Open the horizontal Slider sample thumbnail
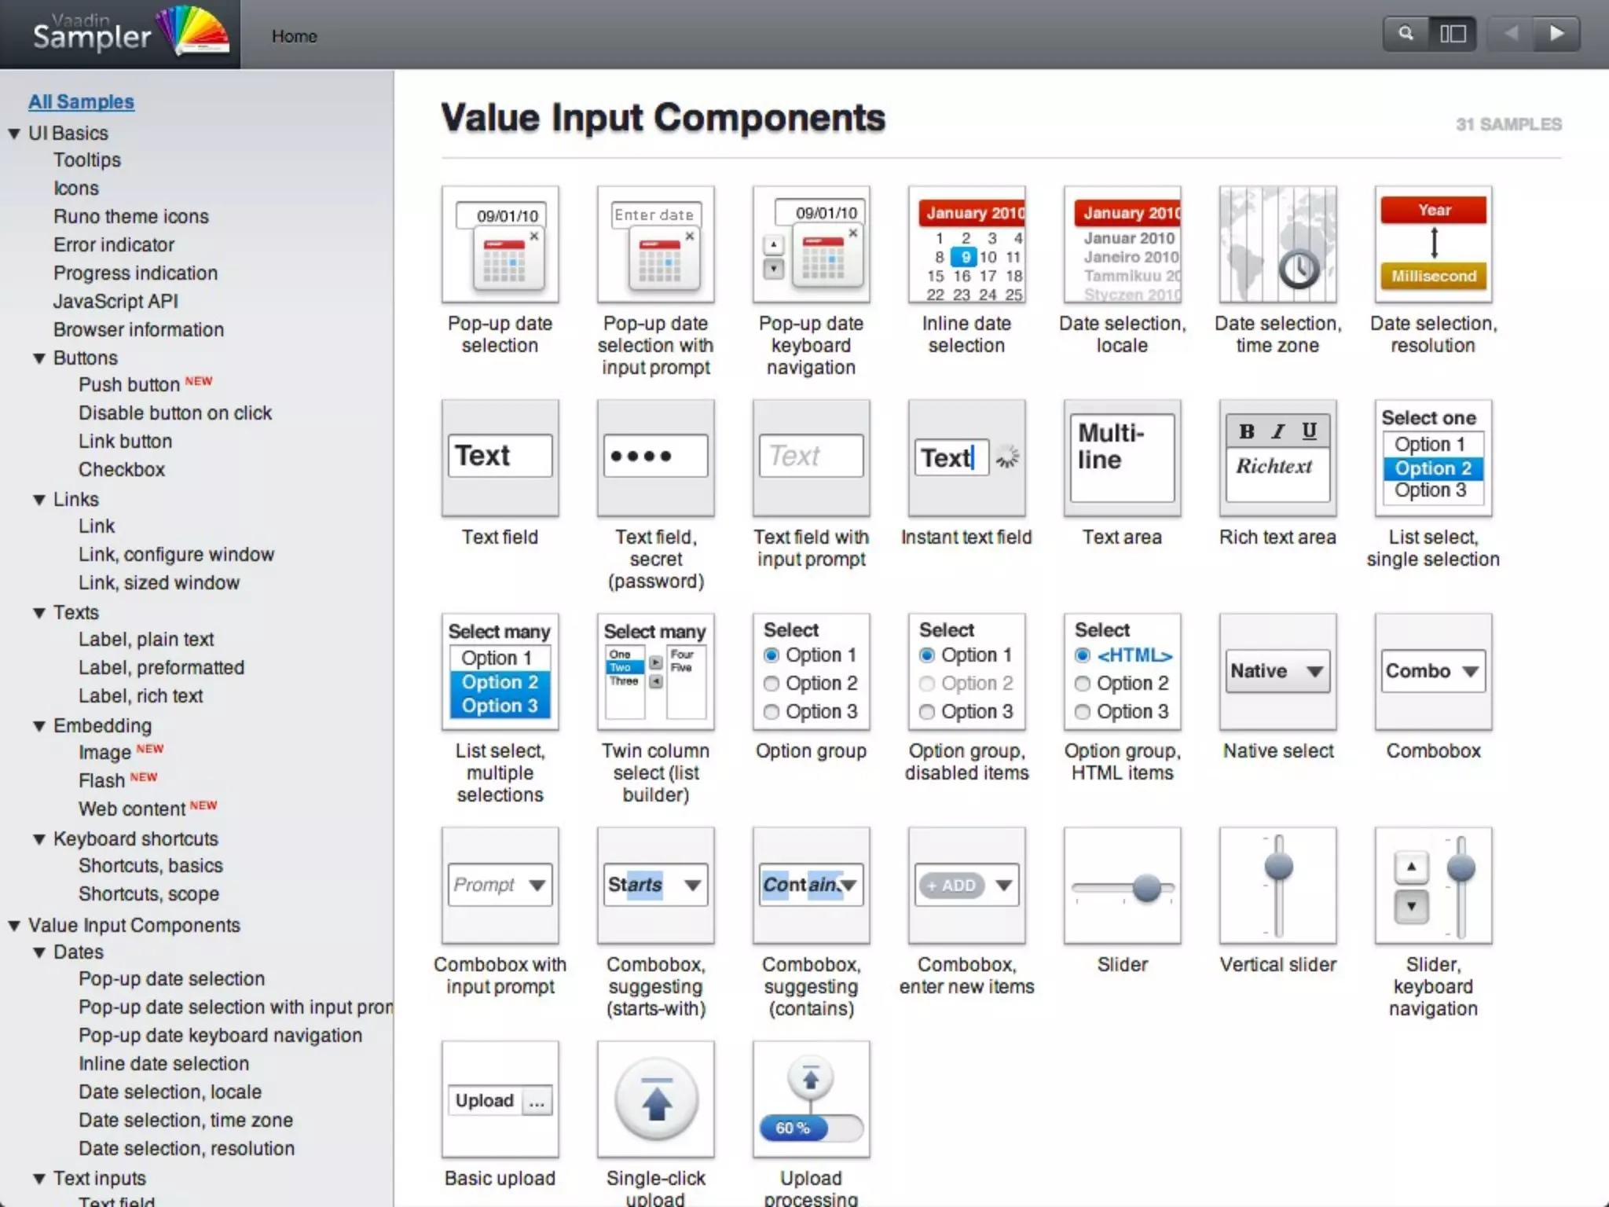Screen dimensions: 1609x1207 pyautogui.click(x=1122, y=886)
